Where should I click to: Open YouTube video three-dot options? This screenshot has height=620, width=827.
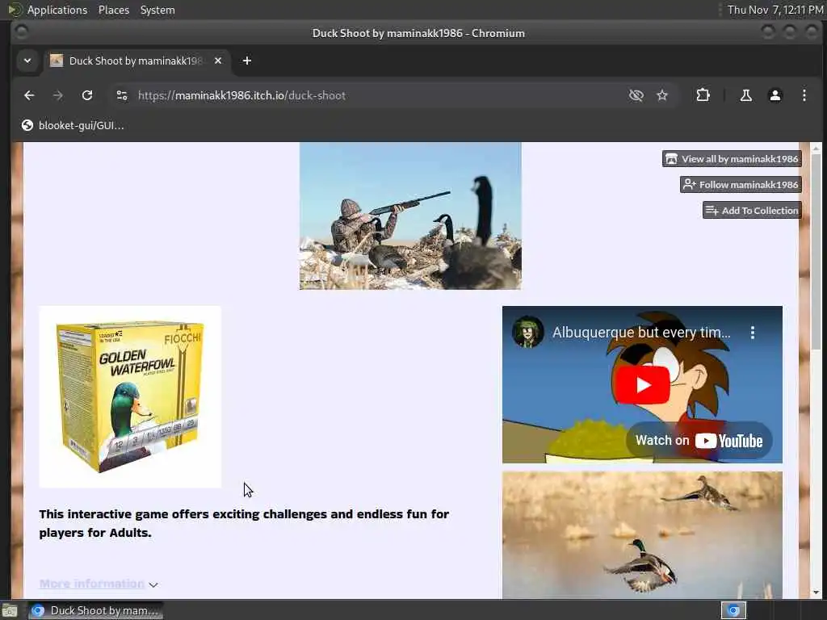click(752, 332)
